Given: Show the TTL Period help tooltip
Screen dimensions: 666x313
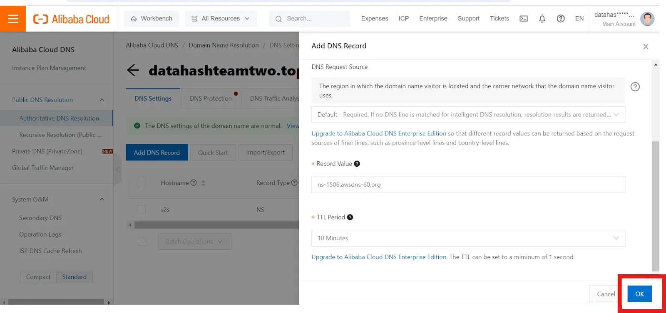Looking at the screenshot, I should point(350,217).
